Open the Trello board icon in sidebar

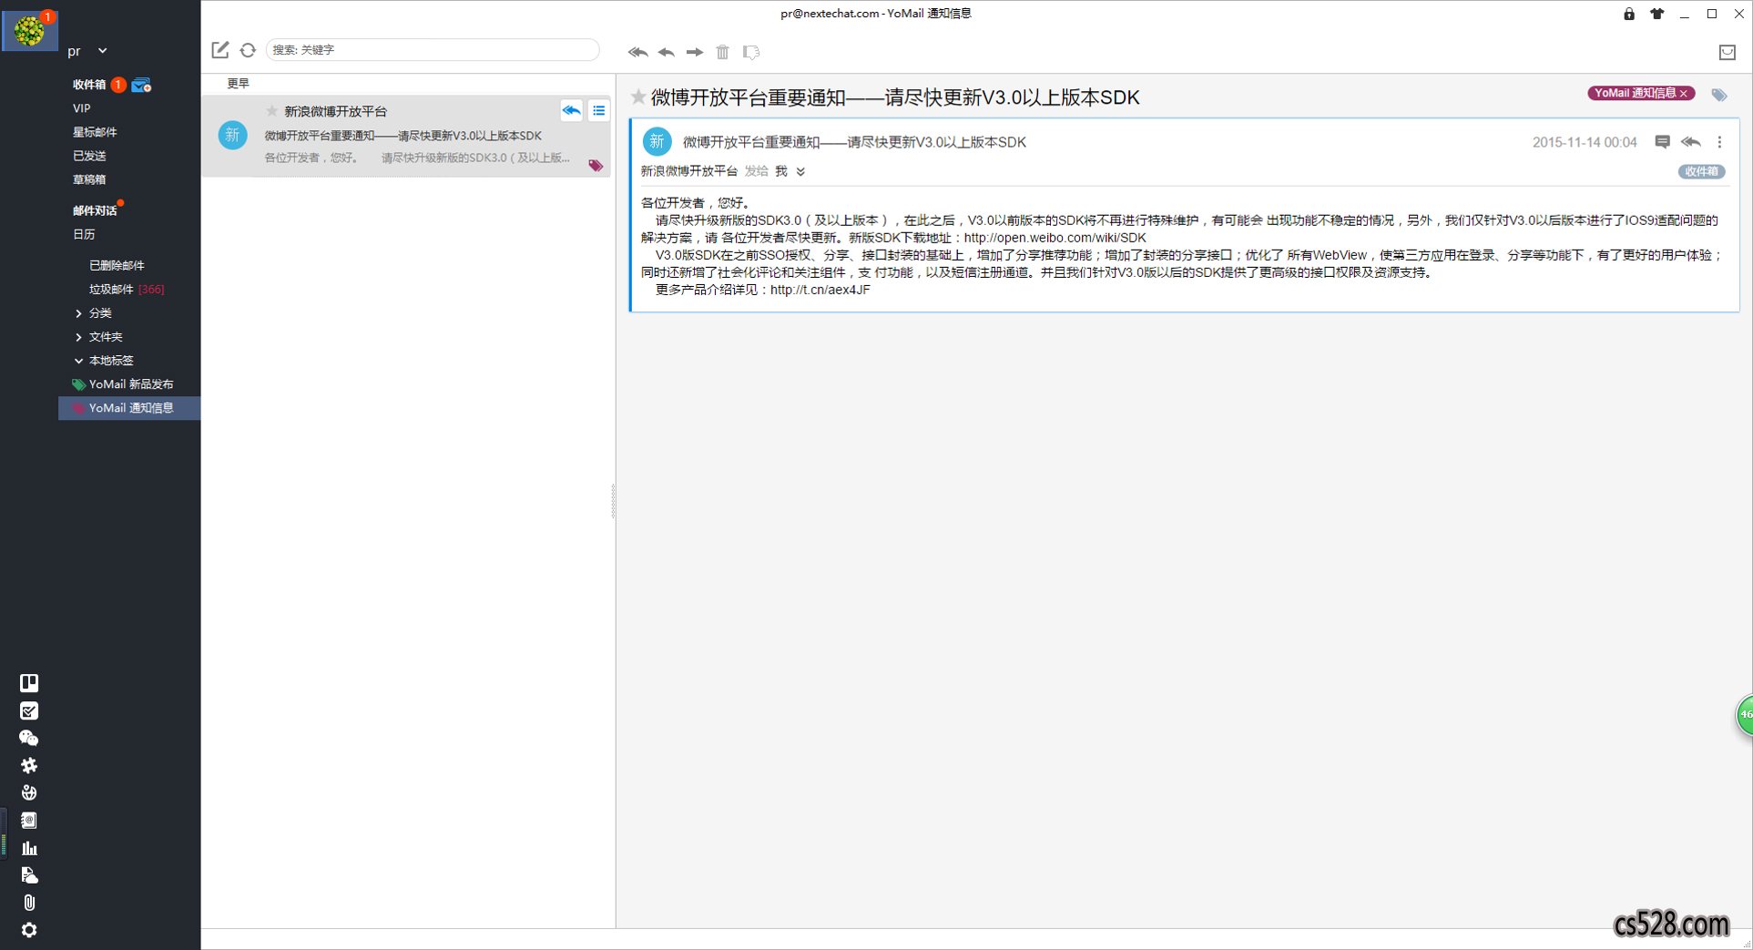[x=29, y=683]
